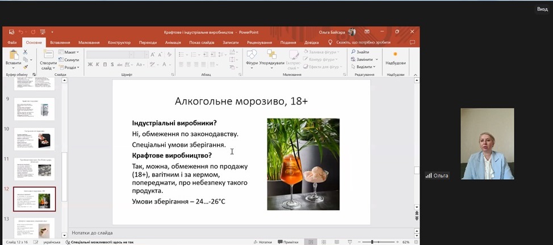The width and height of the screenshot is (553, 245).
Task: Select slide 11 thumbnail in panel
Action: (x=35, y=169)
